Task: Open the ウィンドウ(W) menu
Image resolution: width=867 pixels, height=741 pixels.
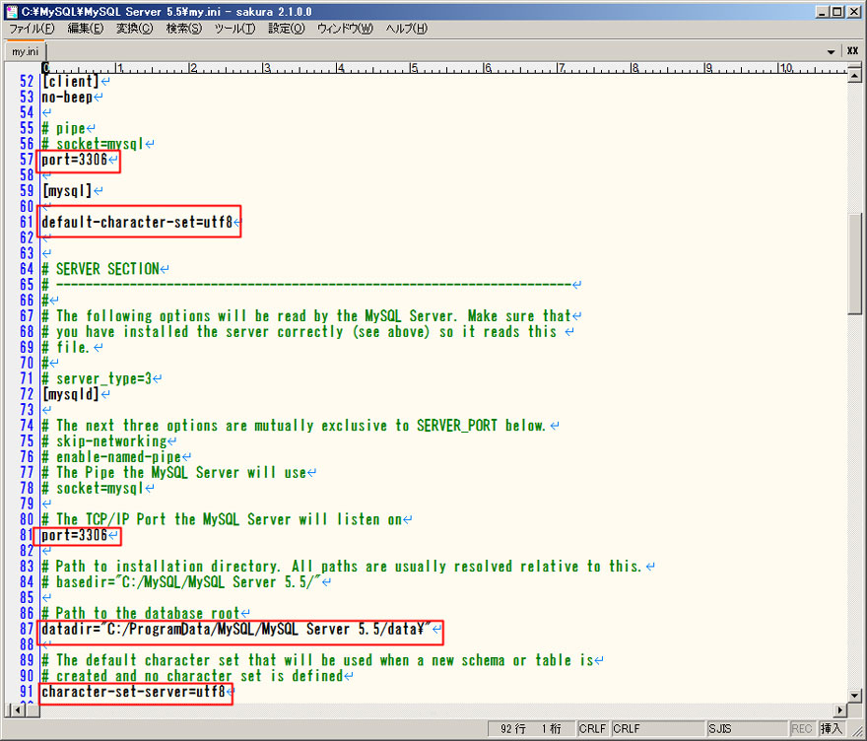Action: 345,29
